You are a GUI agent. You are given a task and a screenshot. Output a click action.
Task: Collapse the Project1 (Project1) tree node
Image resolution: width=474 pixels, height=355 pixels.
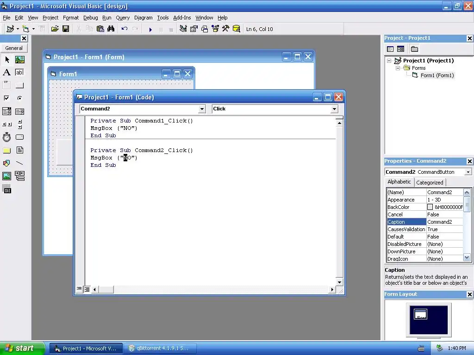(x=389, y=61)
